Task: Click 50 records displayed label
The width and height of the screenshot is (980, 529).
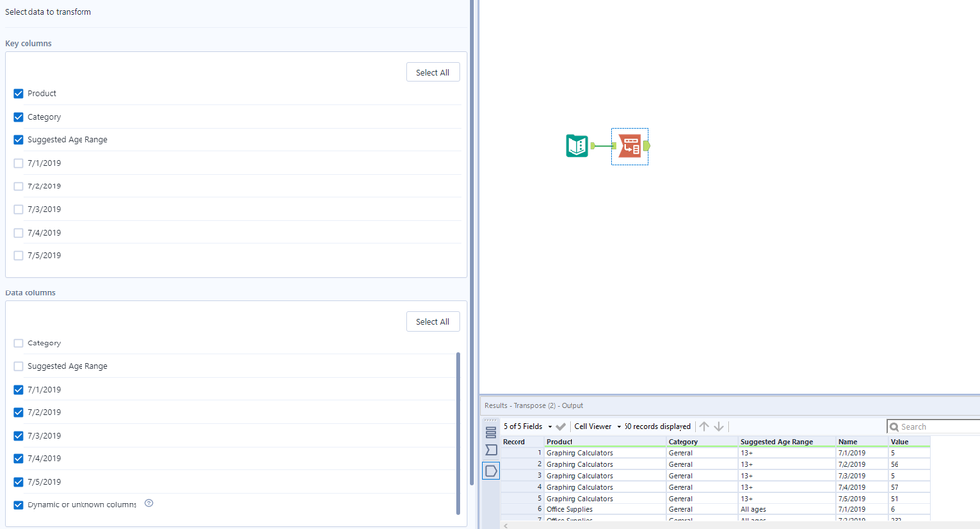Action: (658, 427)
